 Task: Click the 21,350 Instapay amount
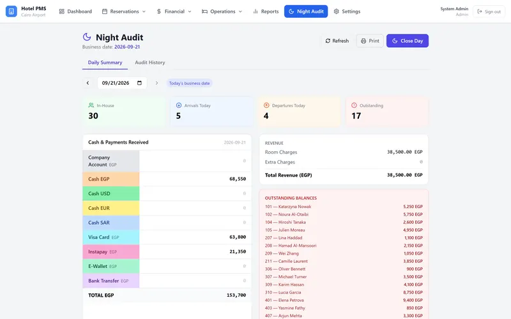(x=238, y=251)
